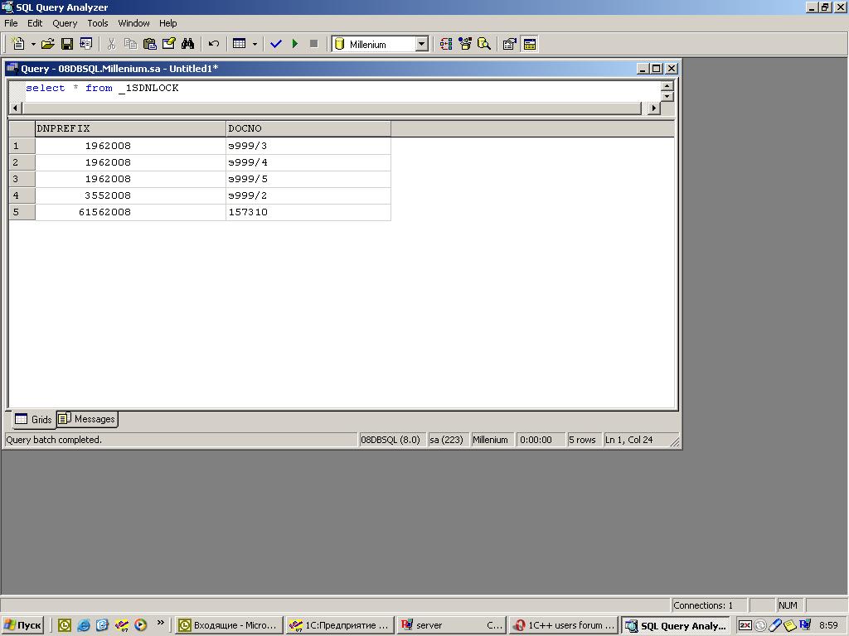Switch to the Messages tab
The width and height of the screenshot is (849, 636).
click(87, 419)
